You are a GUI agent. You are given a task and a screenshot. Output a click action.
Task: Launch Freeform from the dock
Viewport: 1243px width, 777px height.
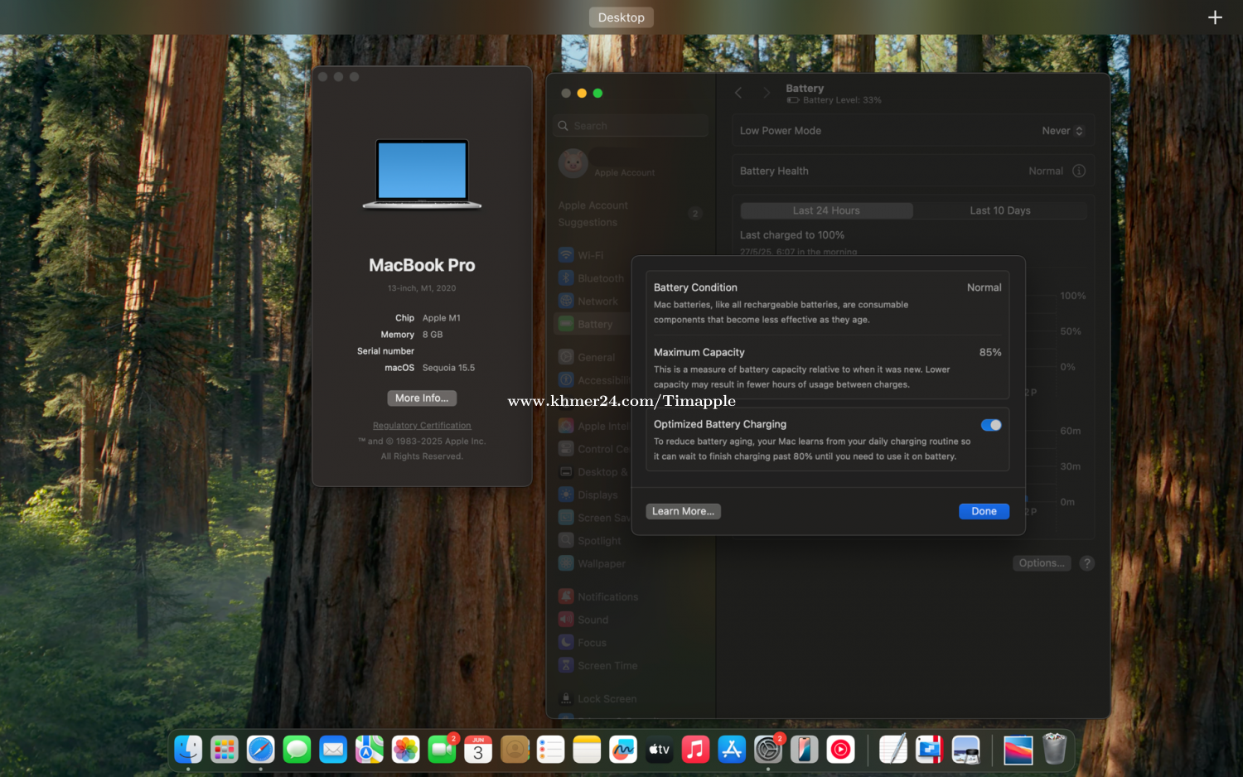point(623,750)
